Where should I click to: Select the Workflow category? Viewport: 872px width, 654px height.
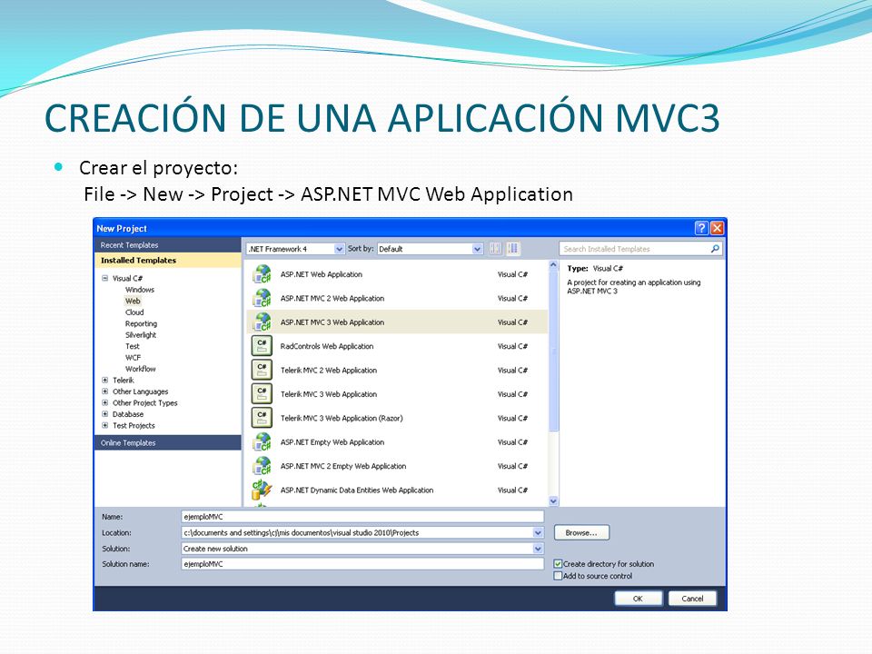click(x=141, y=369)
